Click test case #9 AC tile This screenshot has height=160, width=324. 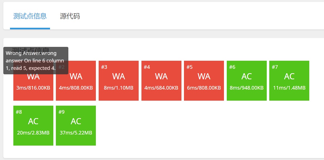tap(76, 126)
